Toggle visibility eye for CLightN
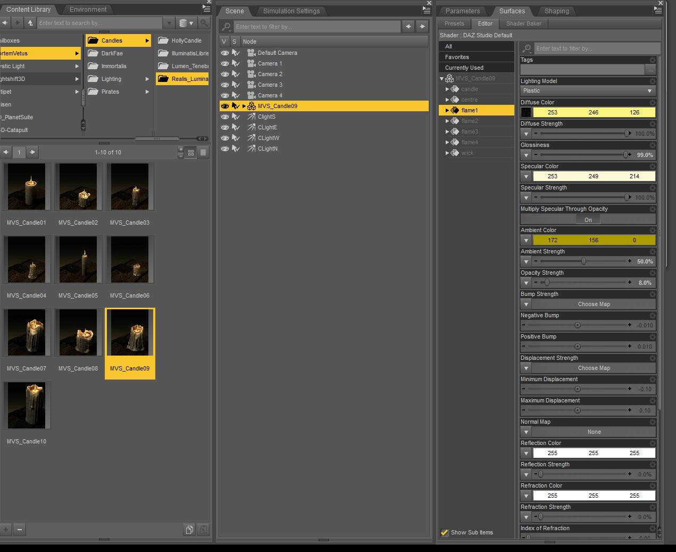Screen dimensions: 676x552 [x=225, y=149]
